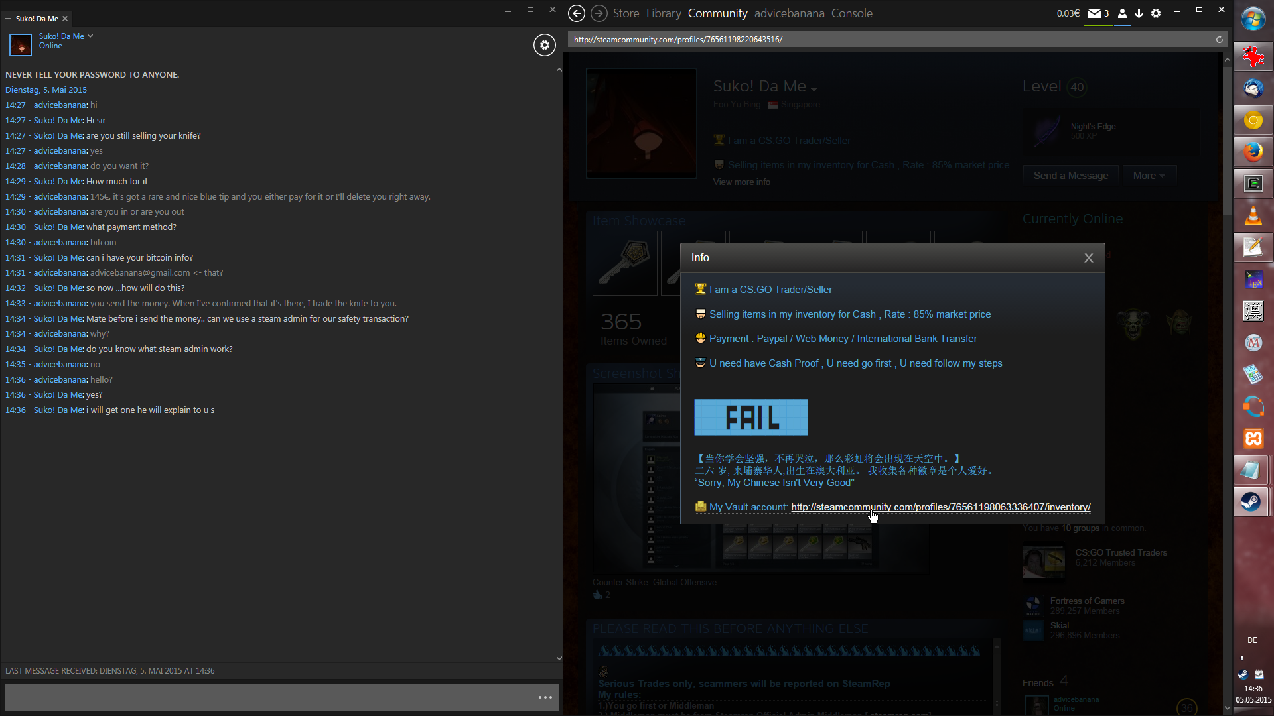Viewport: 1274px width, 716px height.
Task: Open Firefox from the taskbar
Action: 1253,152
